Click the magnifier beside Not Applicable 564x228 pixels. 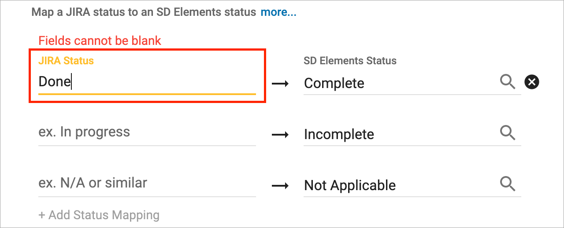[x=508, y=184]
